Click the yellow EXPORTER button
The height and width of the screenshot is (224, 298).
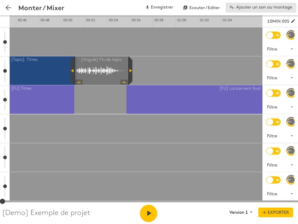coord(276,212)
